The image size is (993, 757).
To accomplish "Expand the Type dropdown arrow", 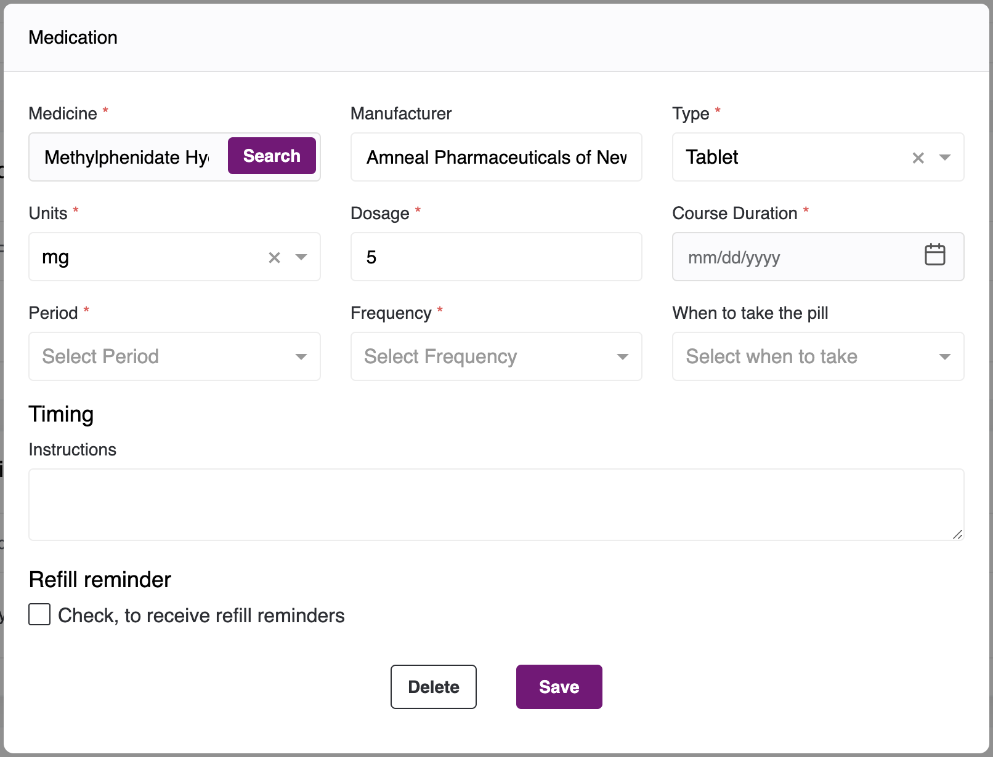I will click(x=944, y=158).
